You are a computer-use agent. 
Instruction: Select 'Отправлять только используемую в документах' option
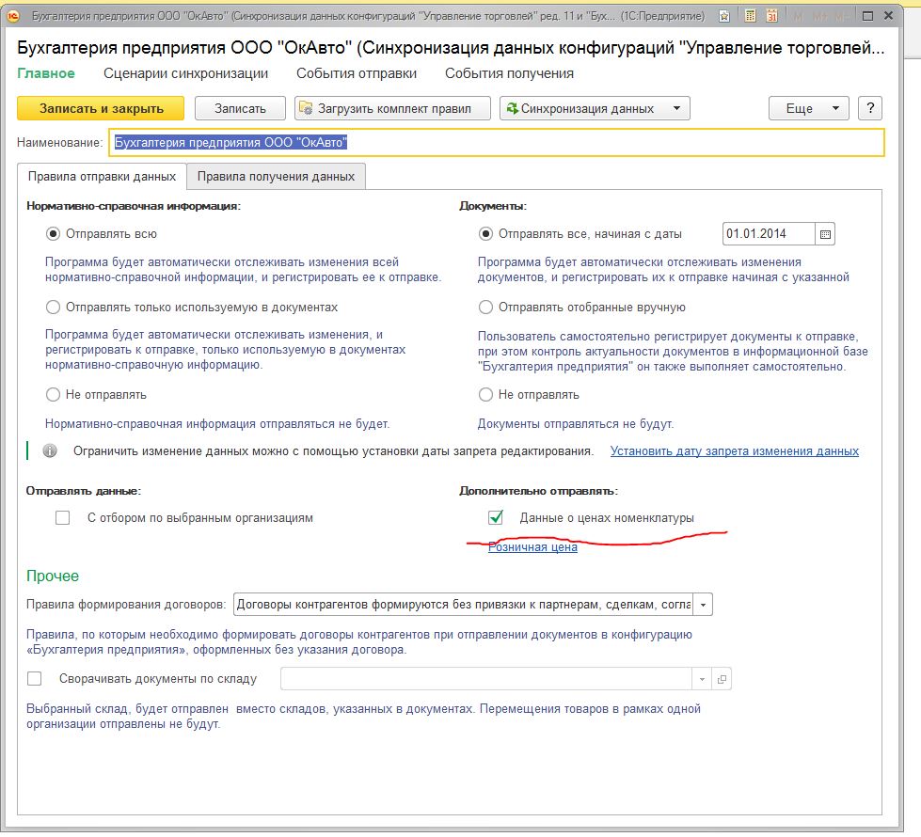54,307
